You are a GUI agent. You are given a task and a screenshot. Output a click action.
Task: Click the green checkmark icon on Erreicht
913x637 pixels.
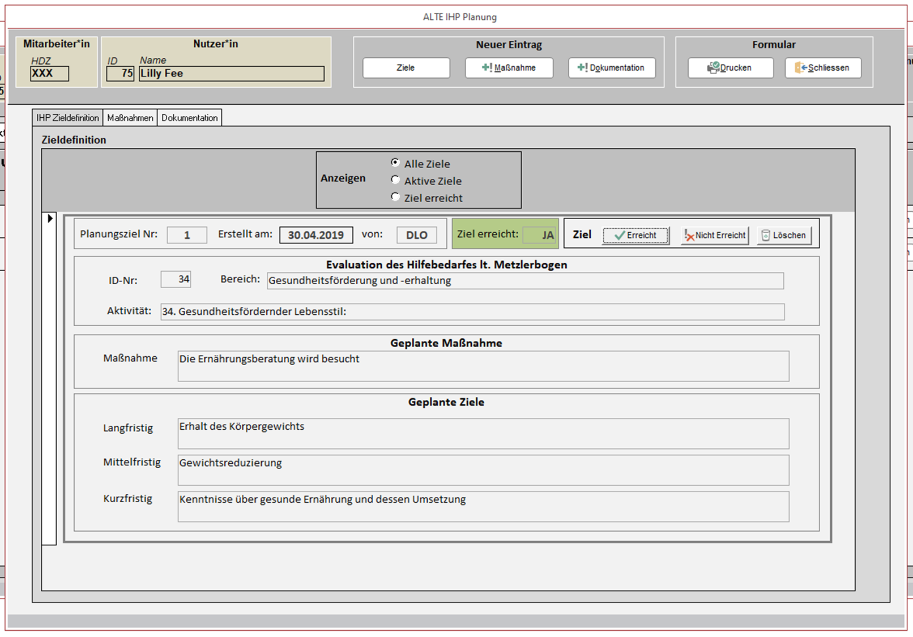tap(620, 235)
